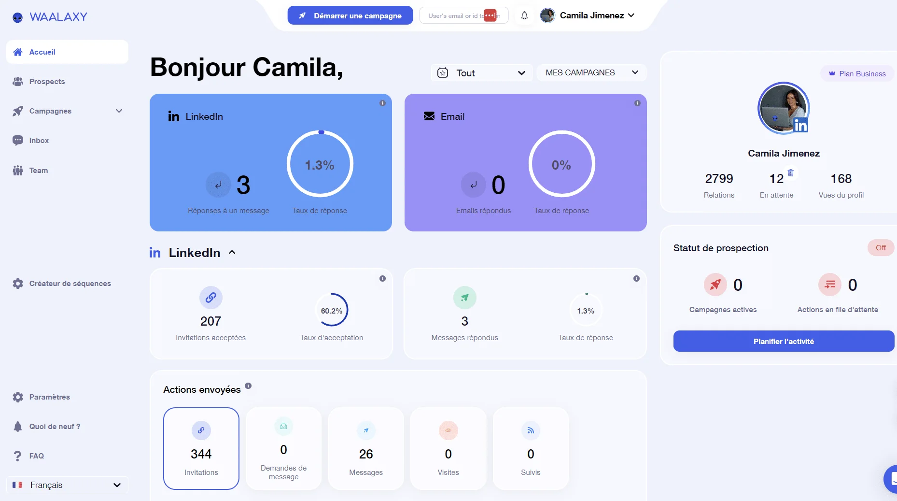Click the LinkedIn logo in blue card
The width and height of the screenshot is (897, 501).
coord(174,116)
